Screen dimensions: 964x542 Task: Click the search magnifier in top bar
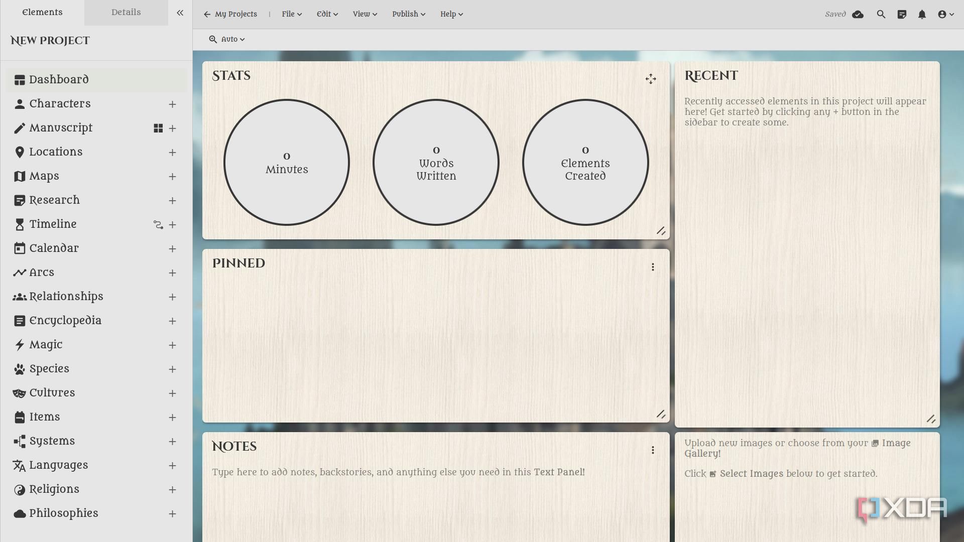click(x=881, y=15)
